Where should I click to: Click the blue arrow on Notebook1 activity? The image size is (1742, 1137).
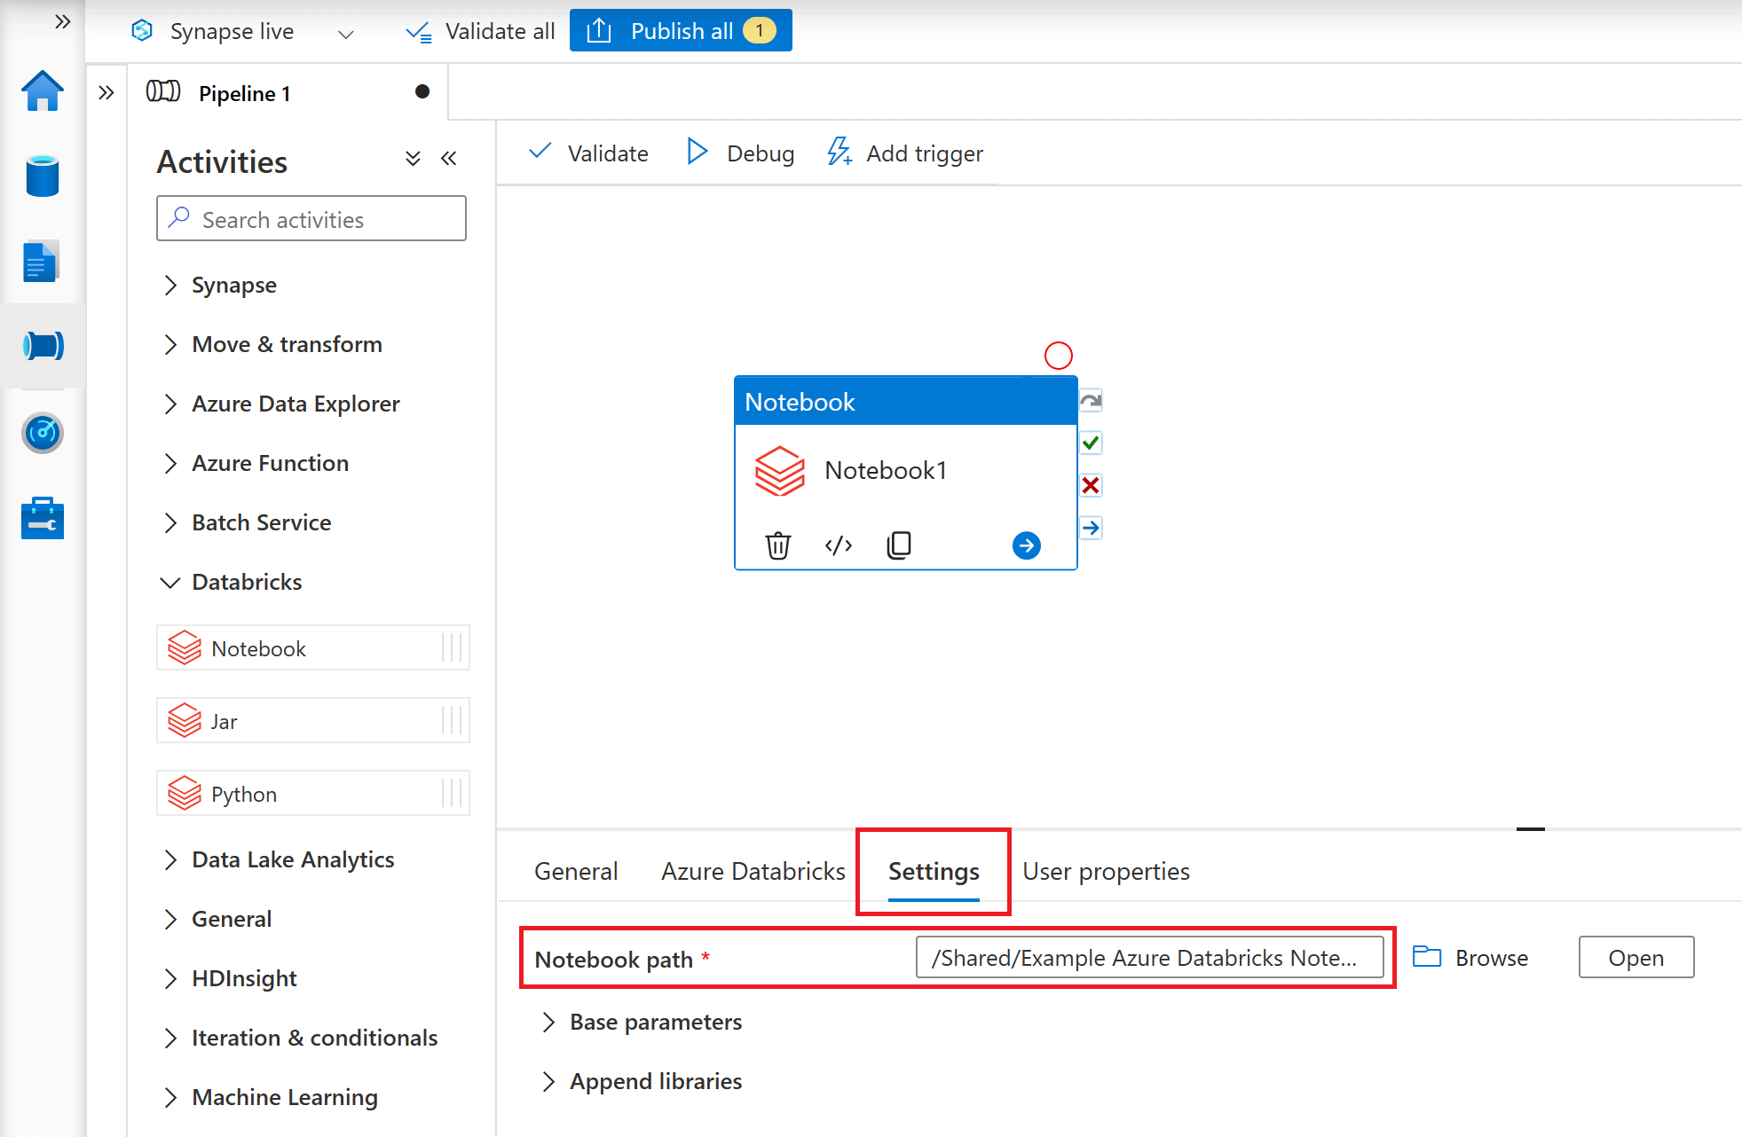[1027, 545]
